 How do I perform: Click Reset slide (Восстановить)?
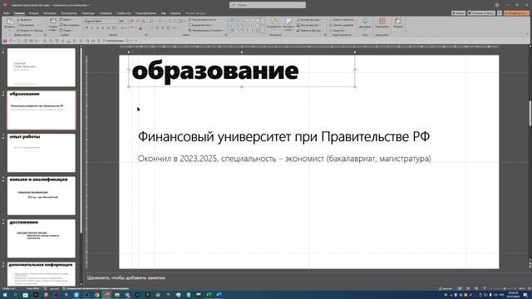click(x=69, y=25)
